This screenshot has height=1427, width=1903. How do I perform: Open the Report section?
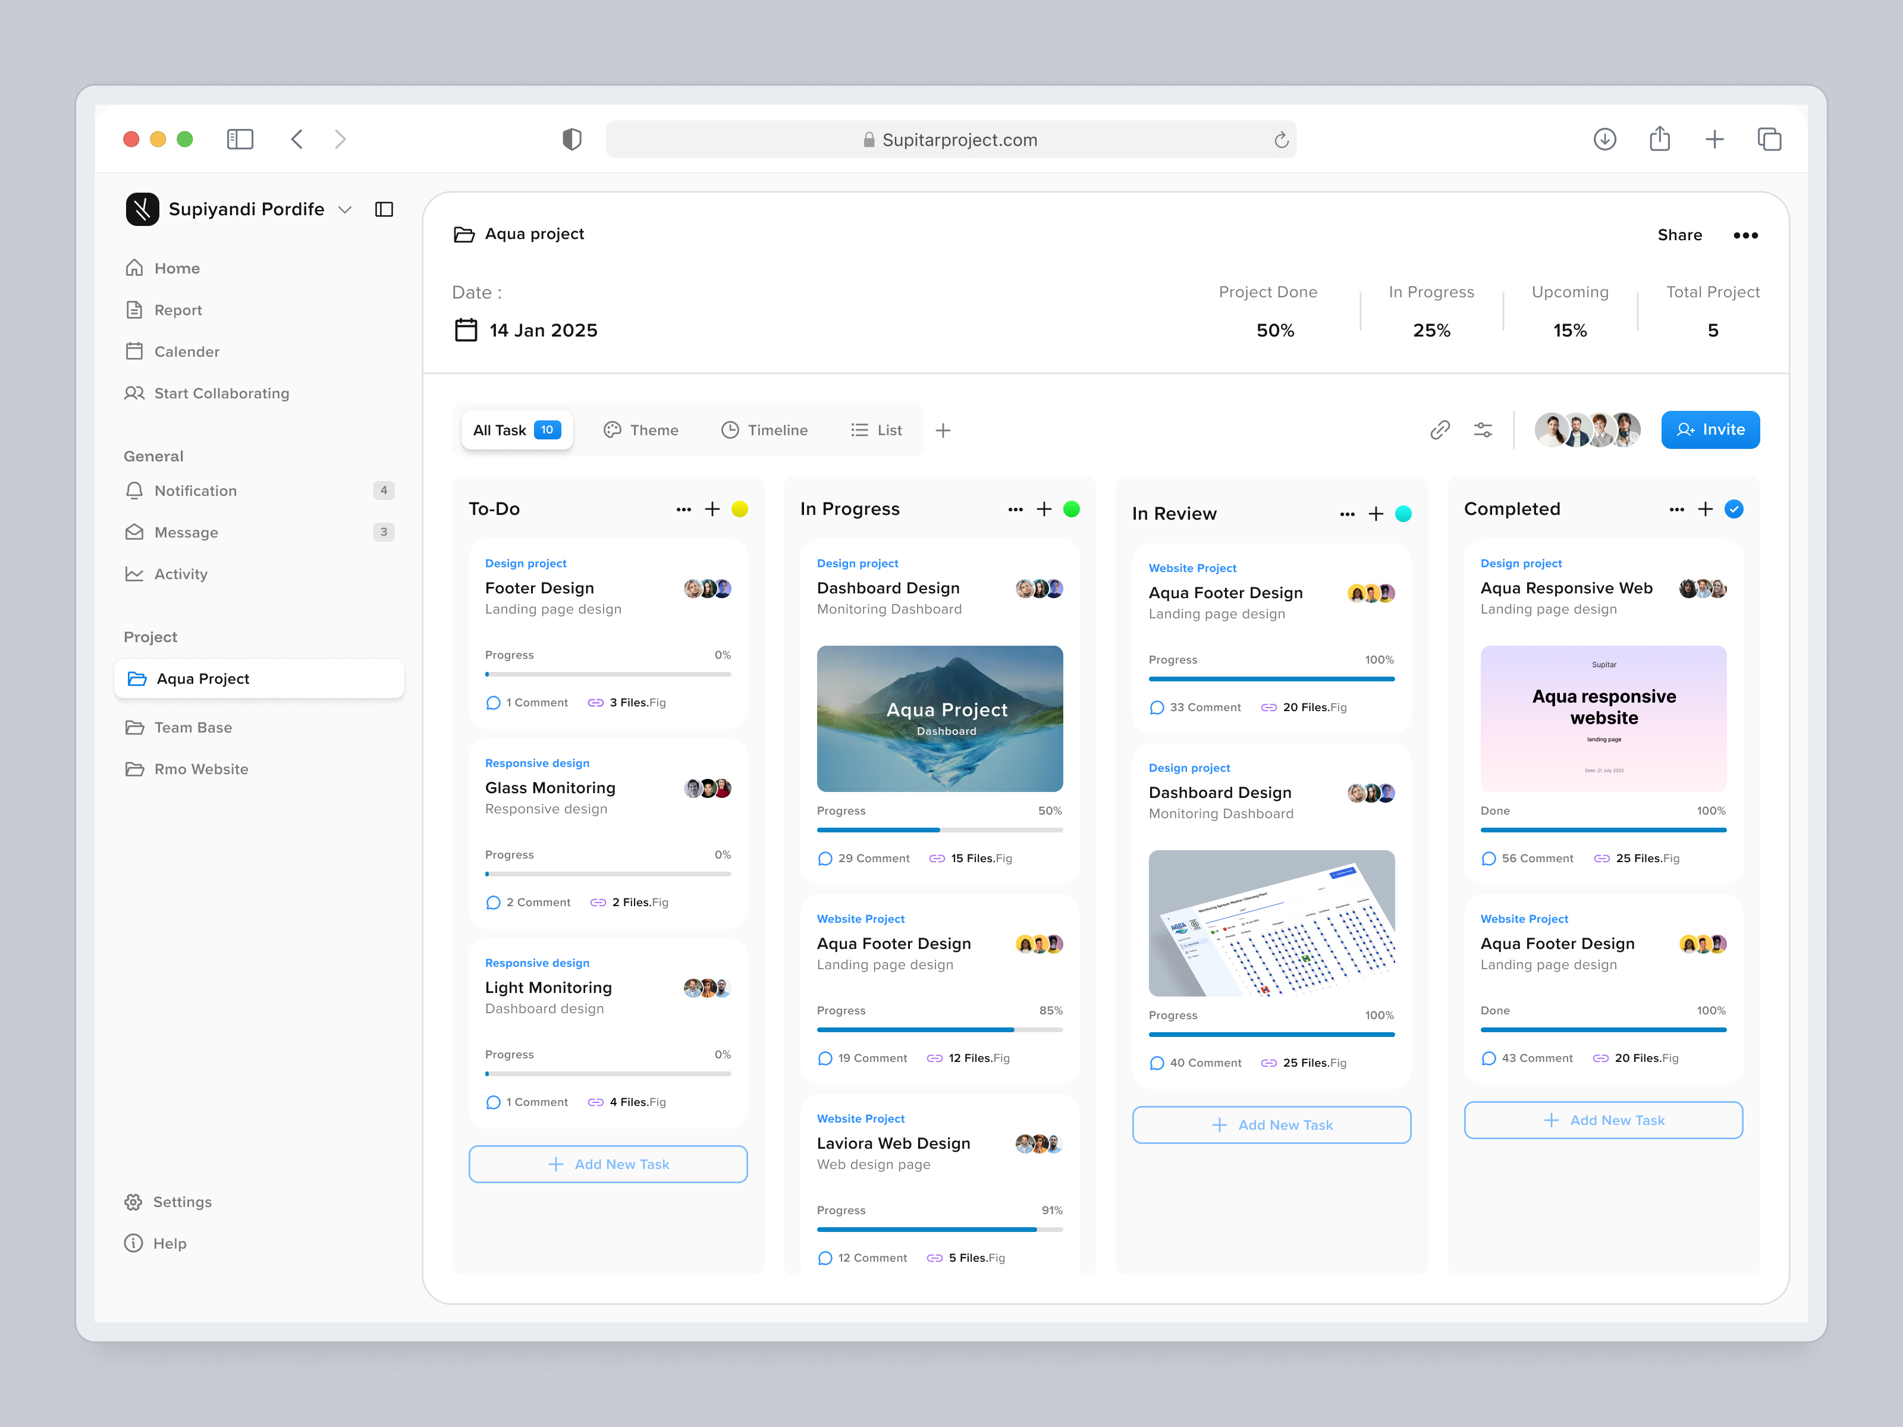click(178, 310)
